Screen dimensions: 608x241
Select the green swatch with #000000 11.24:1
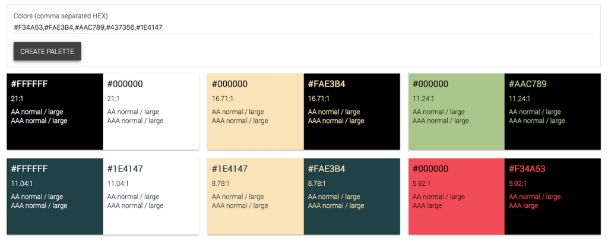click(x=457, y=112)
